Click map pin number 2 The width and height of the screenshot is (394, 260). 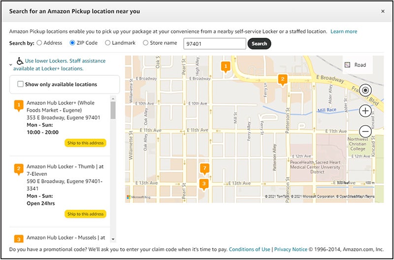pos(282,79)
